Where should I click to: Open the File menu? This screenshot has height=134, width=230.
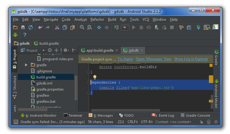click(x=16, y=19)
